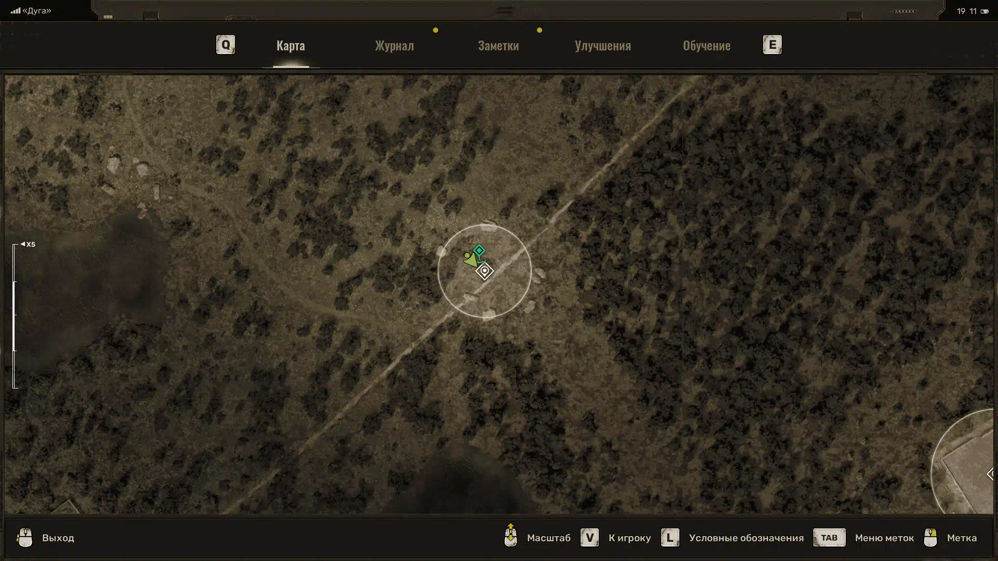Click the L key icon for legend

669,538
